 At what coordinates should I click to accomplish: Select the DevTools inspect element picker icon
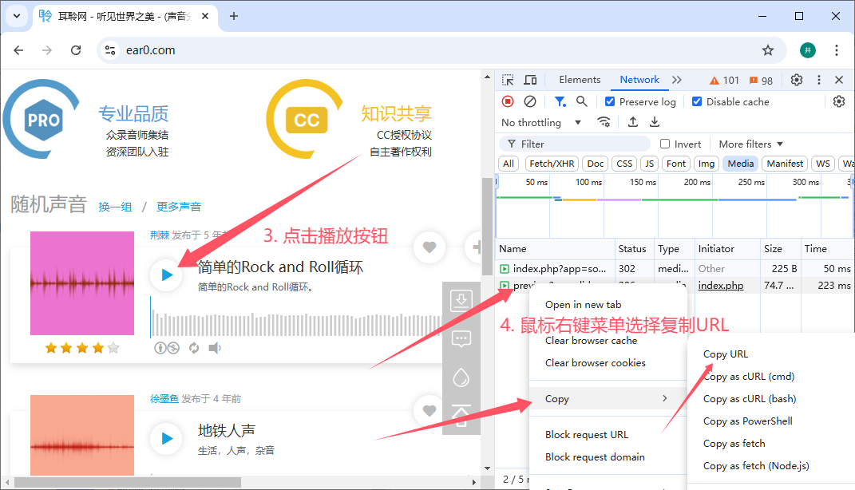point(508,80)
